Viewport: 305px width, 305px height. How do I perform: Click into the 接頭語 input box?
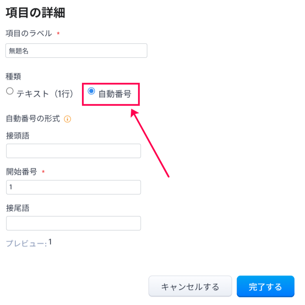74,151
